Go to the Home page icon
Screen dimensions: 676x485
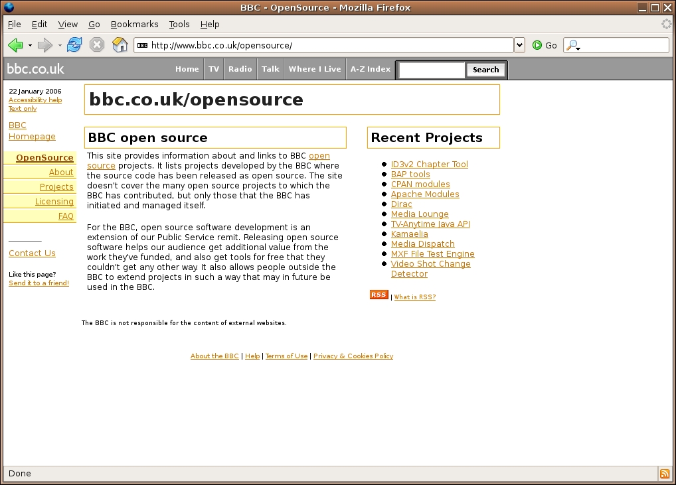point(120,45)
